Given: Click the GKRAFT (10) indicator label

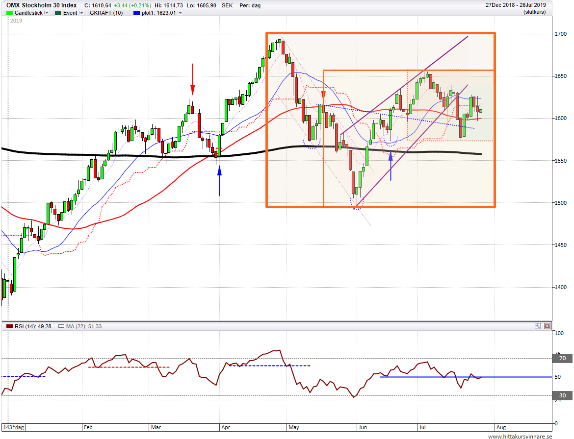Looking at the screenshot, I should pyautogui.click(x=106, y=13).
